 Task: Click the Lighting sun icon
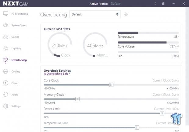[x=6, y=48]
